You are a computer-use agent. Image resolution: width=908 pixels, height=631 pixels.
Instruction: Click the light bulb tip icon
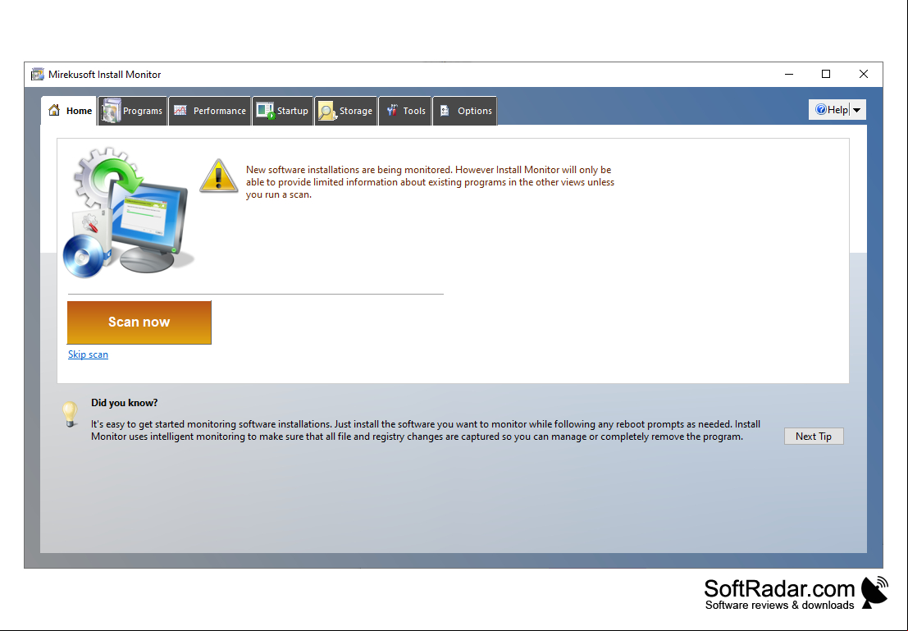70,414
